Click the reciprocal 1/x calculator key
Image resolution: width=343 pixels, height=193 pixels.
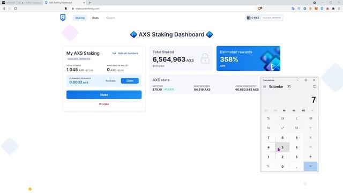point(269,128)
